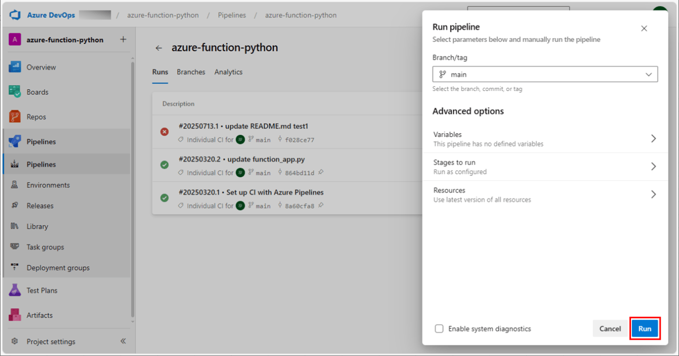Open the Environments icon in sidebar
This screenshot has width=679, height=356.
tap(15, 185)
